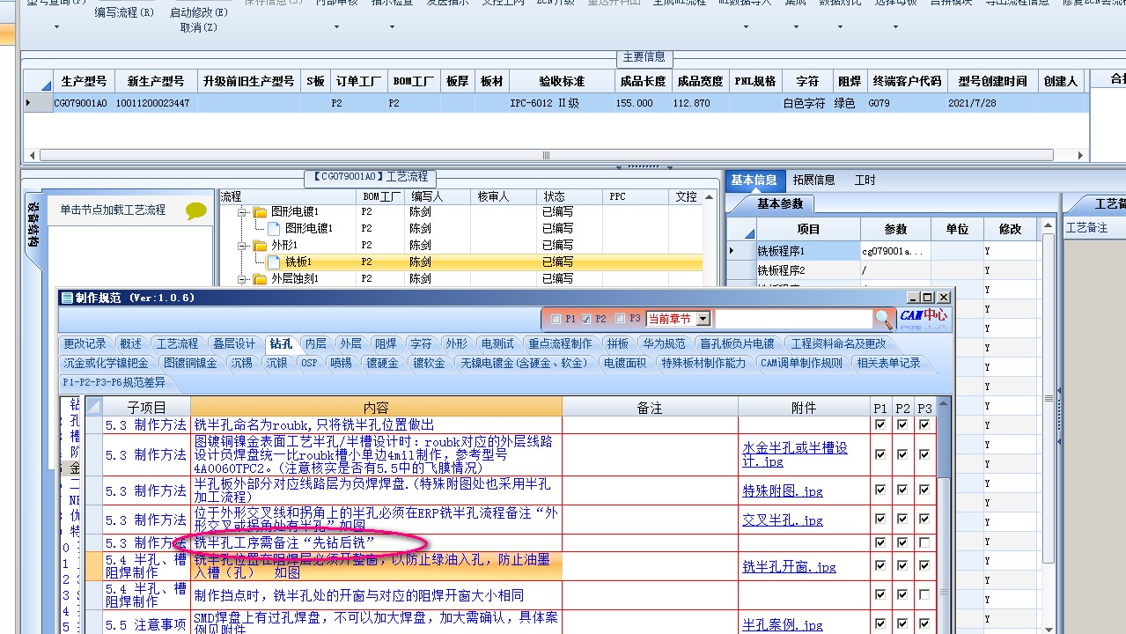Click the magnifier search icon in 制作规范
Screen dimensions: 1126x634
click(x=883, y=319)
